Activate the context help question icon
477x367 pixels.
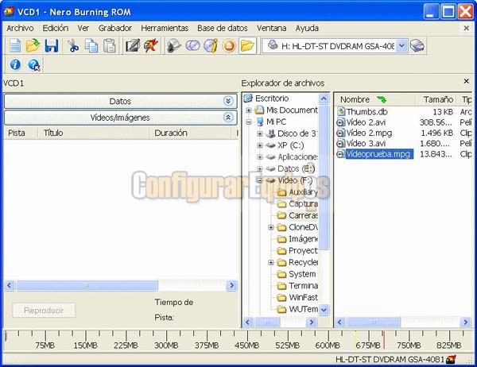click(33, 65)
